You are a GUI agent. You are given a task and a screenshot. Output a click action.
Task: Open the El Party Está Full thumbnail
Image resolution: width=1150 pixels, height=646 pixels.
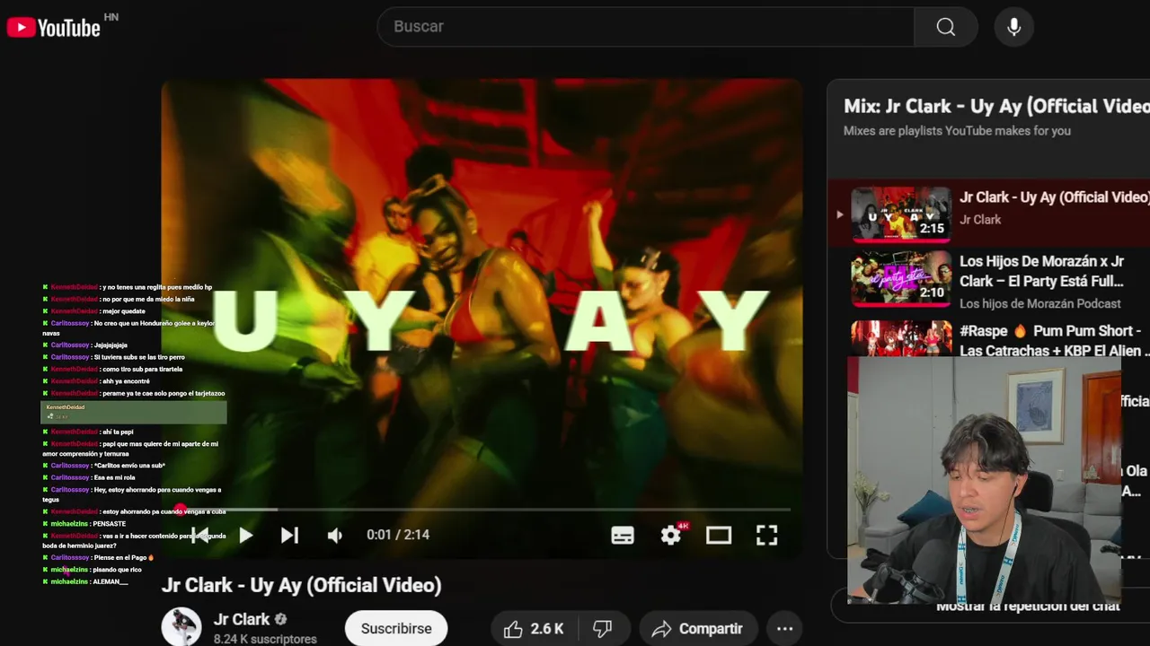tap(901, 279)
